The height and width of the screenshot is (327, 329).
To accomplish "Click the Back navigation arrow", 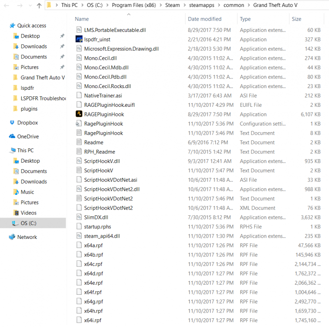I will click(7, 6).
